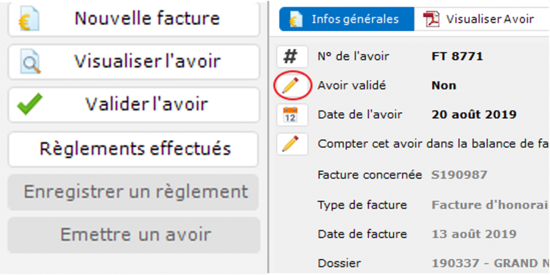Open Règlements effectués
Viewport: 550px width, 275px height.
click(x=134, y=148)
